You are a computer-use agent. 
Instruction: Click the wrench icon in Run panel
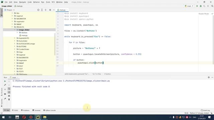[5, 85]
